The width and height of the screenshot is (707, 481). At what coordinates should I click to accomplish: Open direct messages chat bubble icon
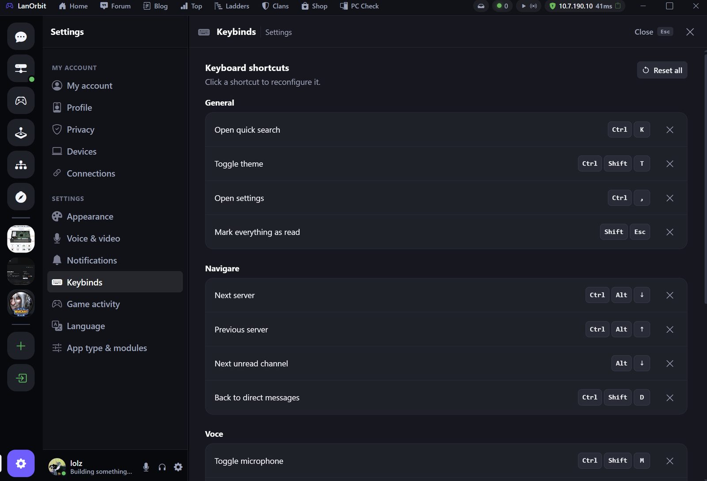[x=21, y=37]
